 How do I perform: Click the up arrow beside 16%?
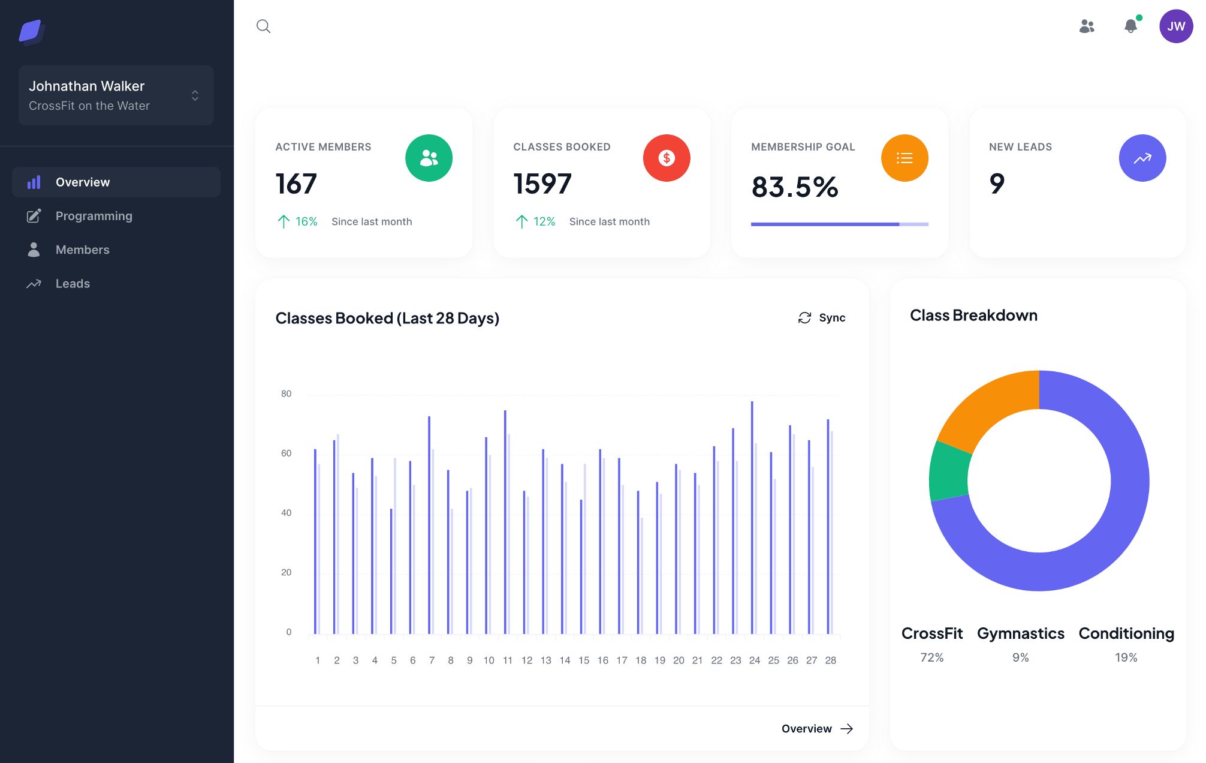[x=284, y=222]
